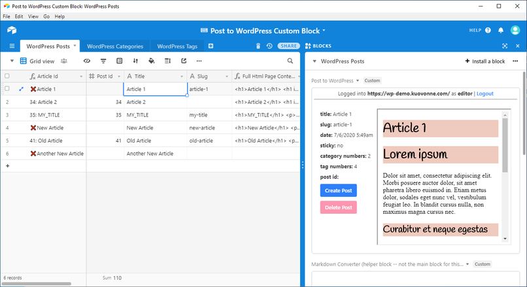Open the base revision history icon
527x287 pixels.
269,46
